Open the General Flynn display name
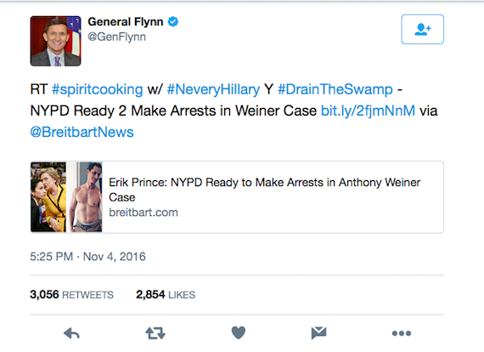Viewport: 484px width, 352px height. coord(126,21)
